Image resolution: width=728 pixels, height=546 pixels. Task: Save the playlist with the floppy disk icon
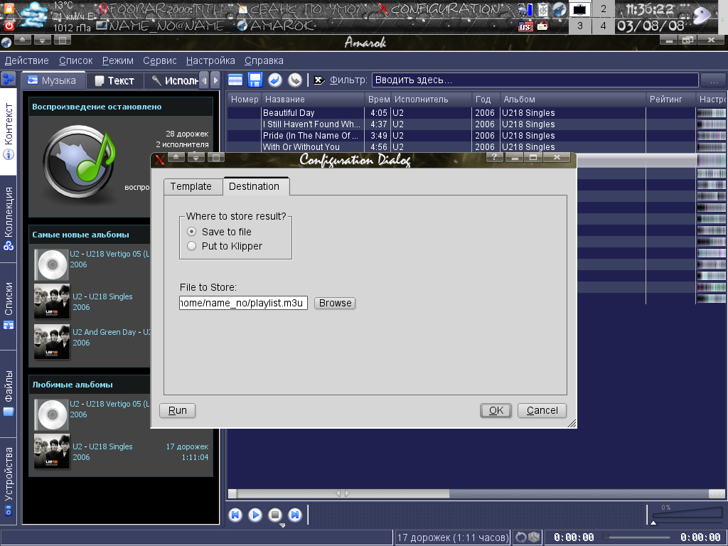(x=255, y=80)
